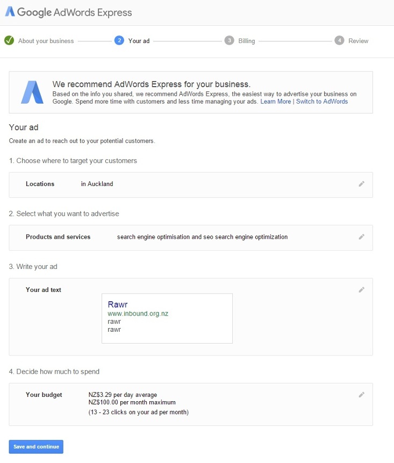This screenshot has width=394, height=463.
Task: Click the step 2 circle icon
Action: pyautogui.click(x=119, y=40)
